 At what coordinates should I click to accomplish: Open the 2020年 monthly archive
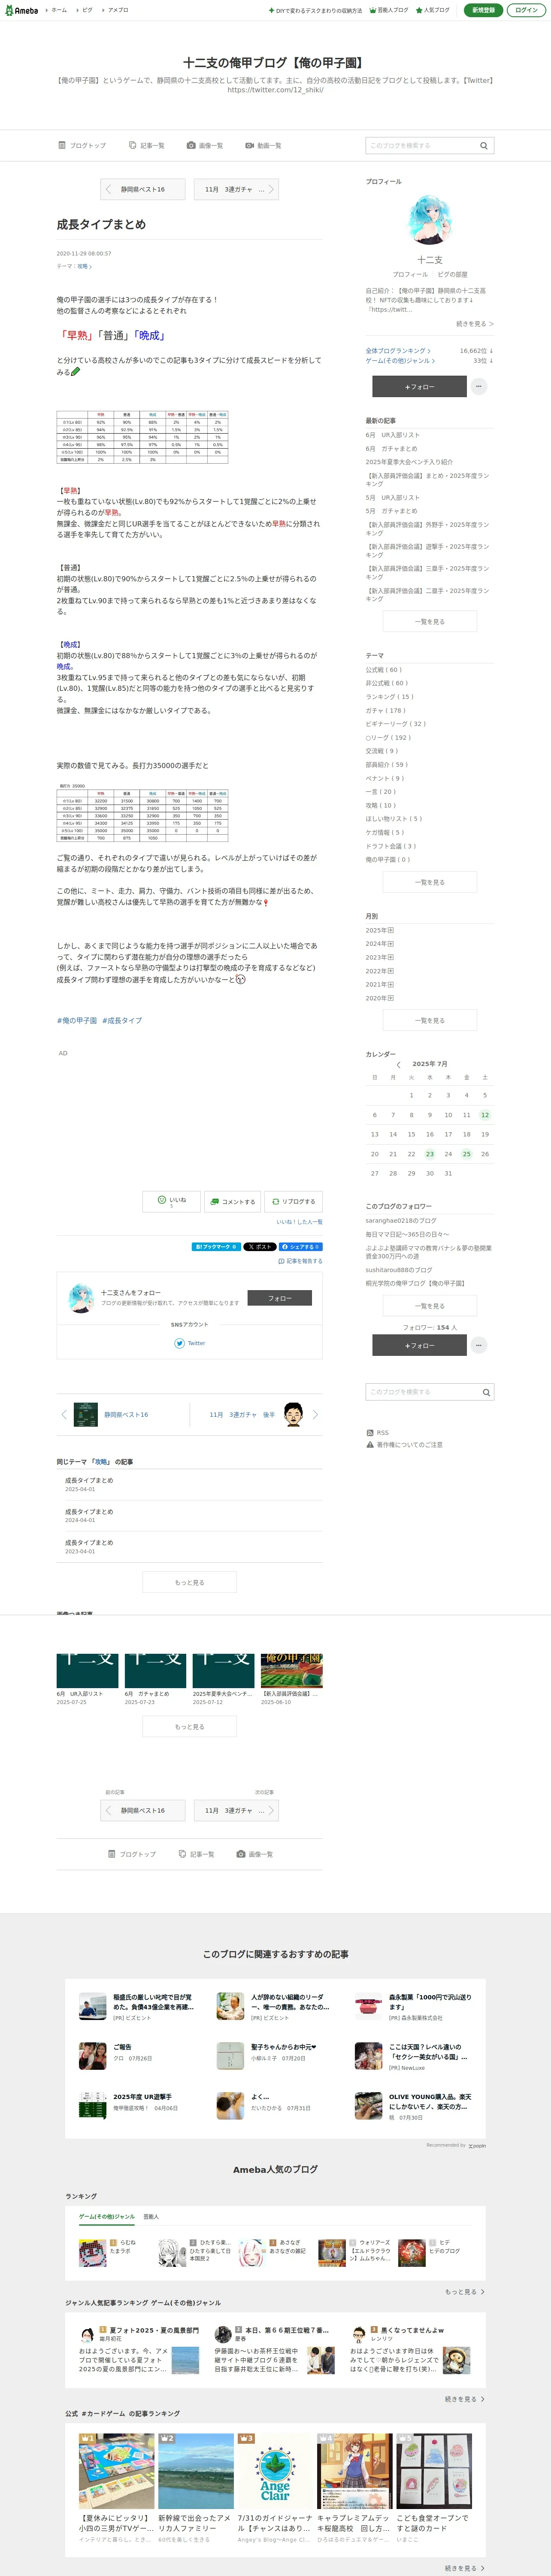click(x=380, y=998)
